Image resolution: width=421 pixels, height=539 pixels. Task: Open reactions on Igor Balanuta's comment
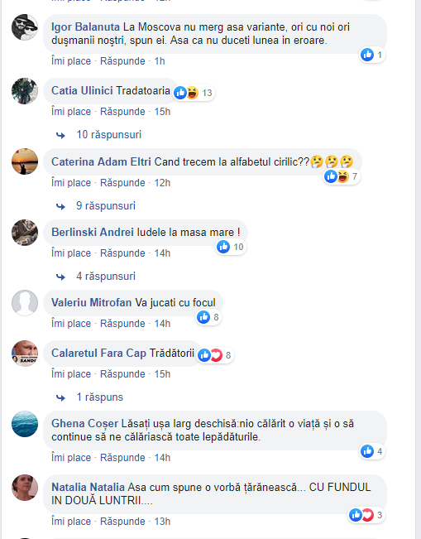click(x=372, y=55)
